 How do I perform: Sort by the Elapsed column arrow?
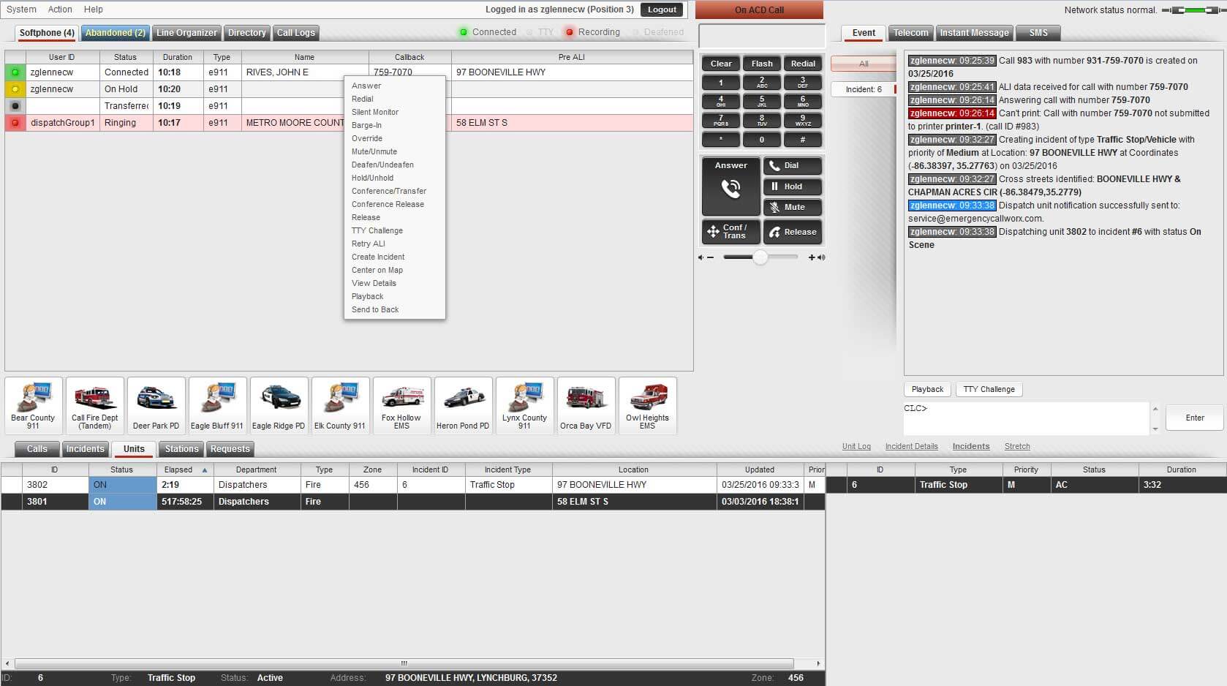205,470
